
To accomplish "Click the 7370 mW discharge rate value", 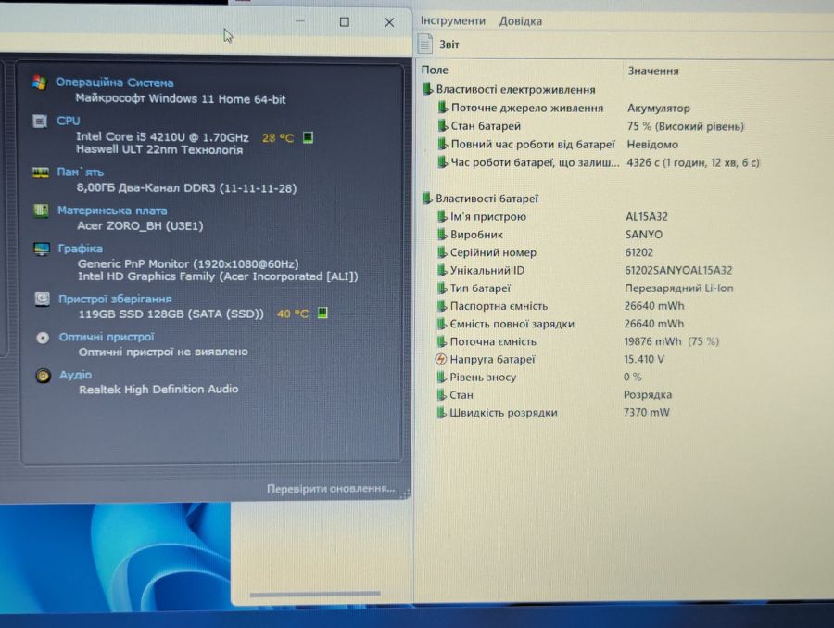I will pyautogui.click(x=646, y=412).
